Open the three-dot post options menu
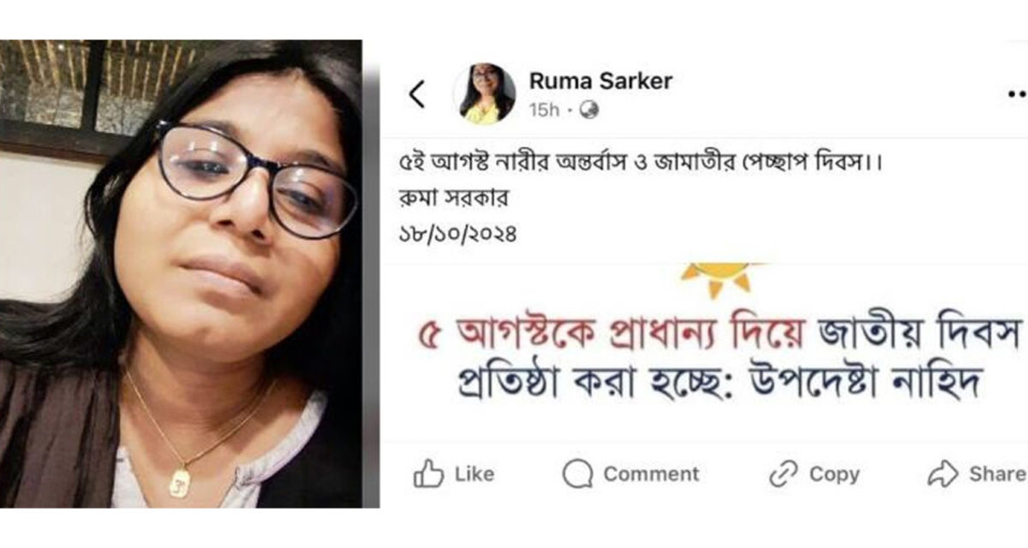 [1018, 94]
